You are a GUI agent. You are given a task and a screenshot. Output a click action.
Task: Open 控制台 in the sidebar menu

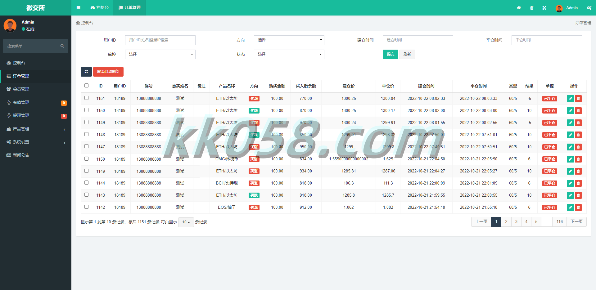pos(36,63)
